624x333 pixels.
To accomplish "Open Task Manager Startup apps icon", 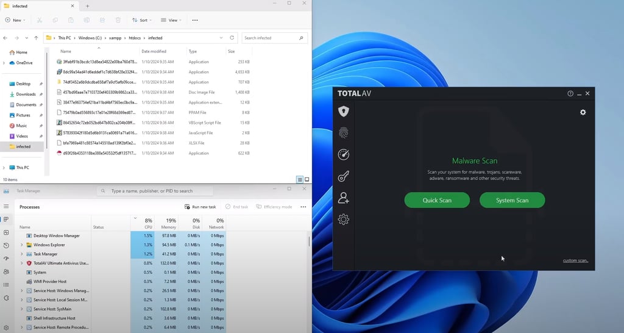I will 6,259.
